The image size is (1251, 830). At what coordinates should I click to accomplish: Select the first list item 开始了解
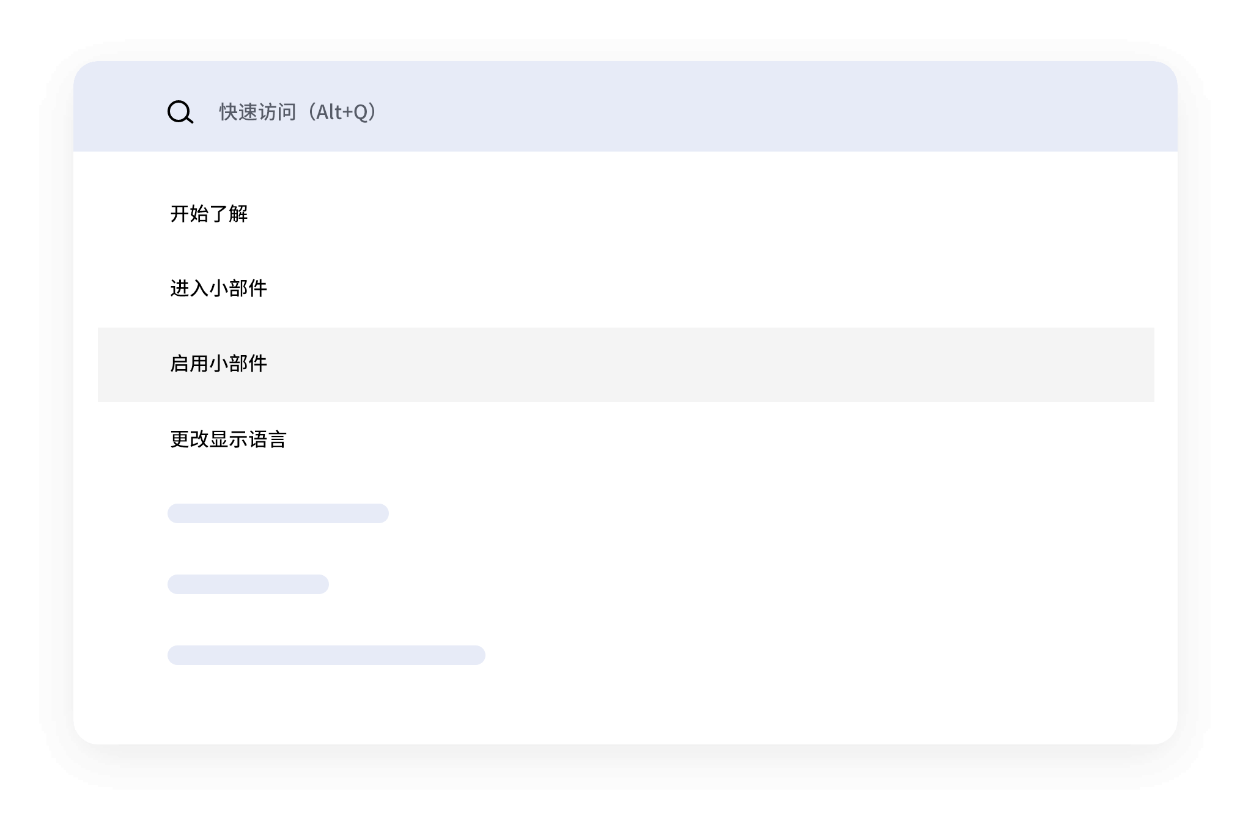click(x=209, y=214)
